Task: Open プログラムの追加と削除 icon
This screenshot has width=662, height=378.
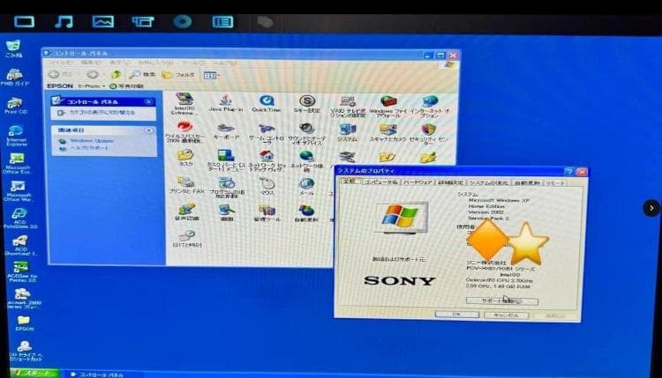Action: click(227, 188)
